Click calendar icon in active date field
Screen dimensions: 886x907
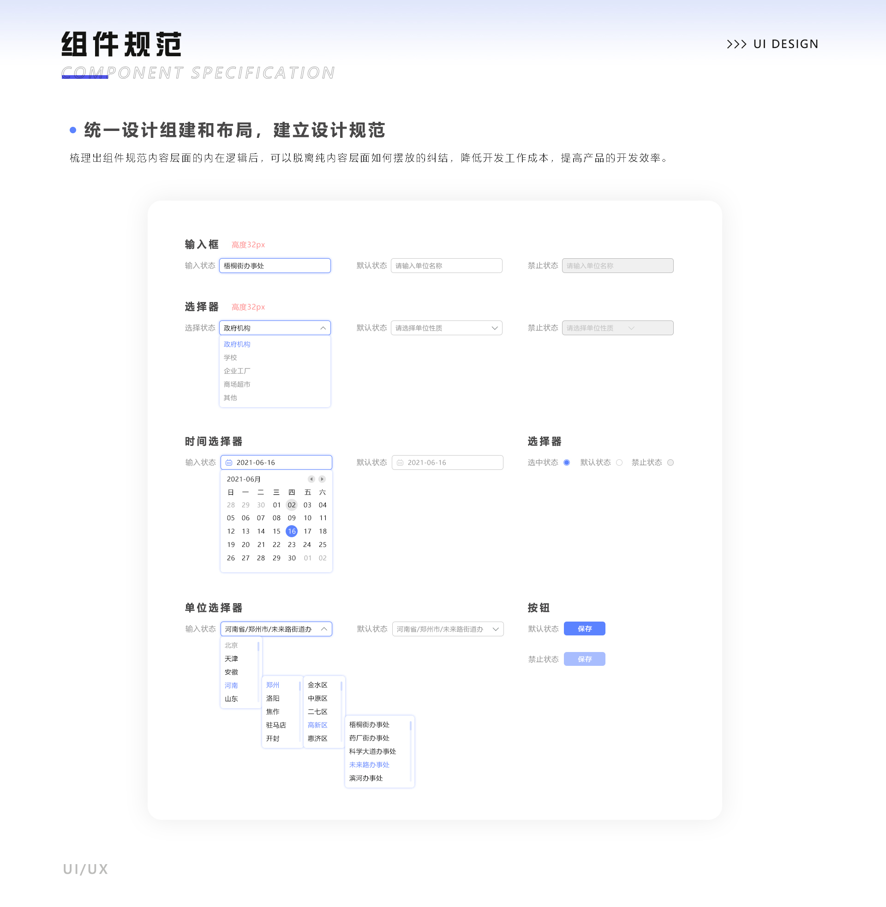coord(229,462)
